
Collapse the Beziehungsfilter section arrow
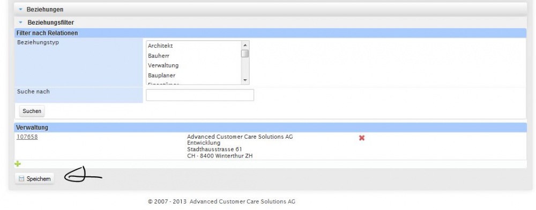click(x=20, y=22)
